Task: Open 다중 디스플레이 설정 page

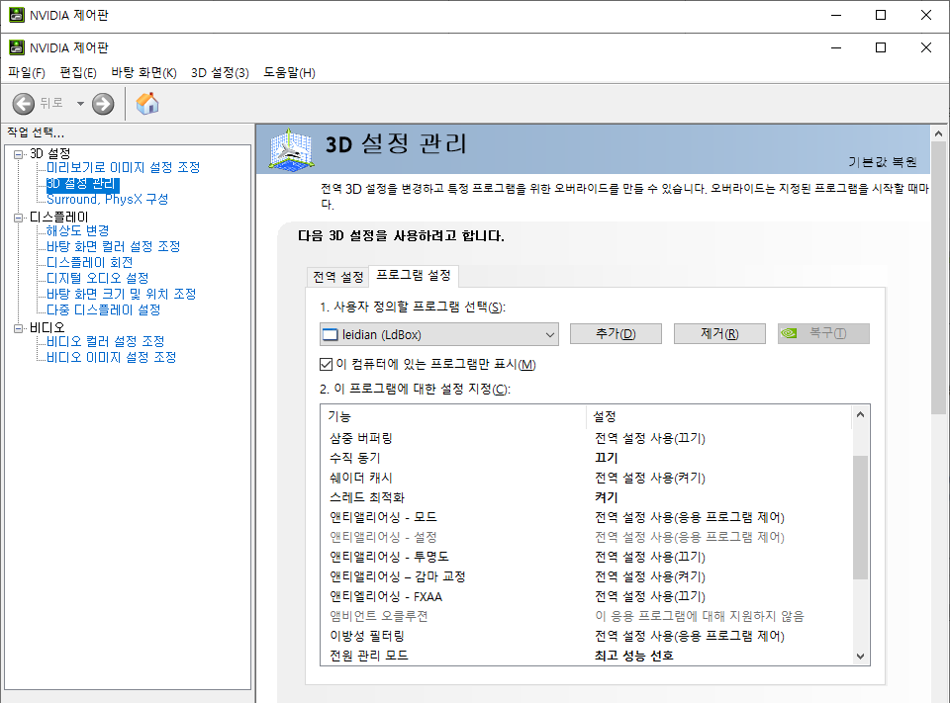Action: (x=104, y=309)
